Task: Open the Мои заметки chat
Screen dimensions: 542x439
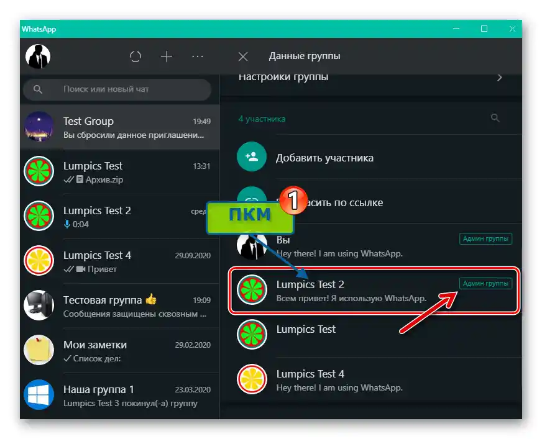Action: point(120,351)
